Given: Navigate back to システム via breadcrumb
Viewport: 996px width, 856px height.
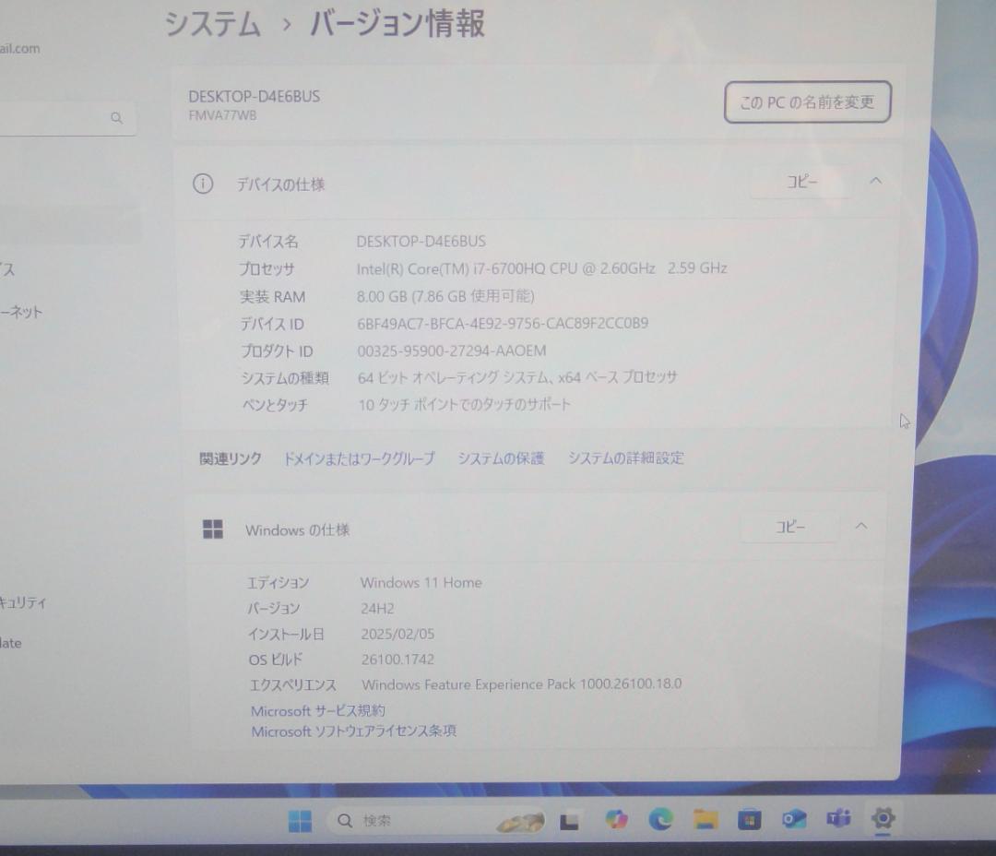Looking at the screenshot, I should (211, 25).
